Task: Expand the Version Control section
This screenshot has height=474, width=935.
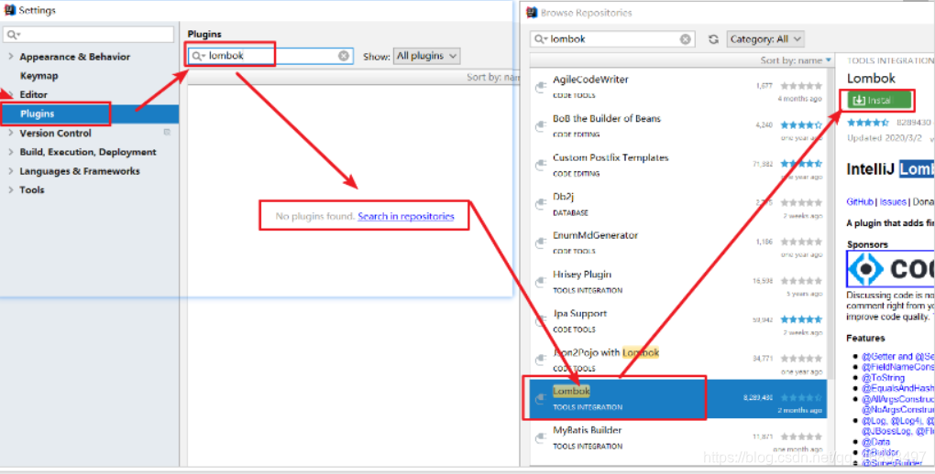Action: pos(11,133)
